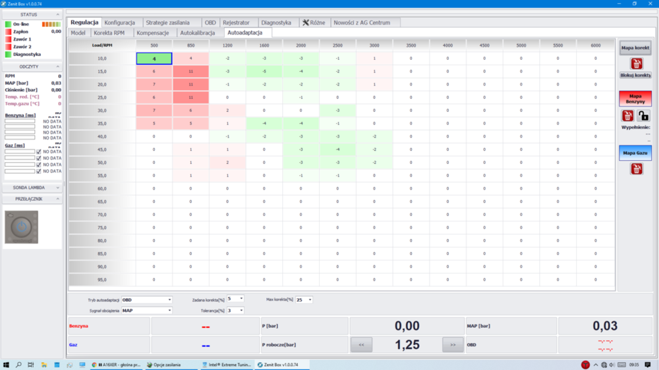
Task: Click the Blokuj korekty button
Action: [x=635, y=76]
